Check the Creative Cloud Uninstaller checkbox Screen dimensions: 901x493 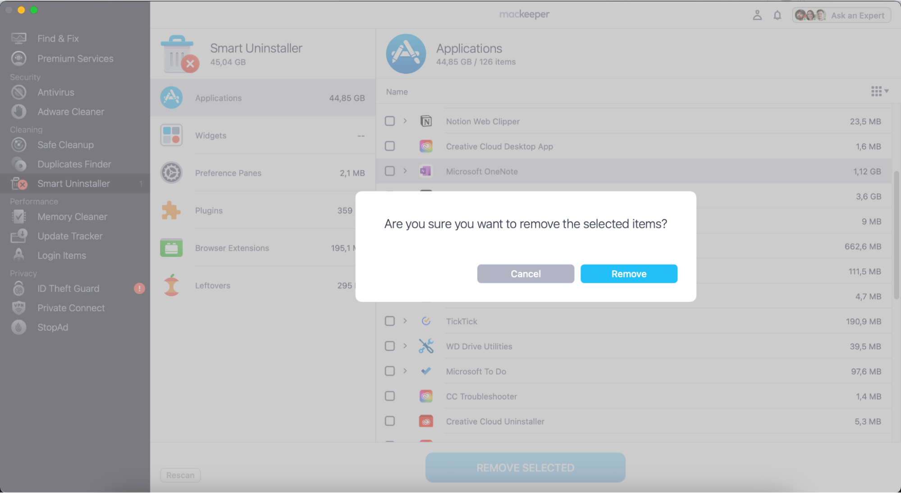390,421
